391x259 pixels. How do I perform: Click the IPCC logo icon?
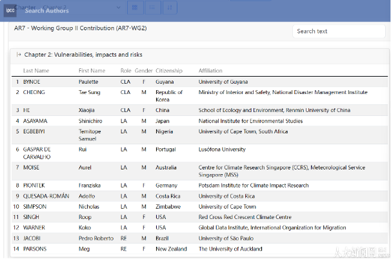(11, 10)
